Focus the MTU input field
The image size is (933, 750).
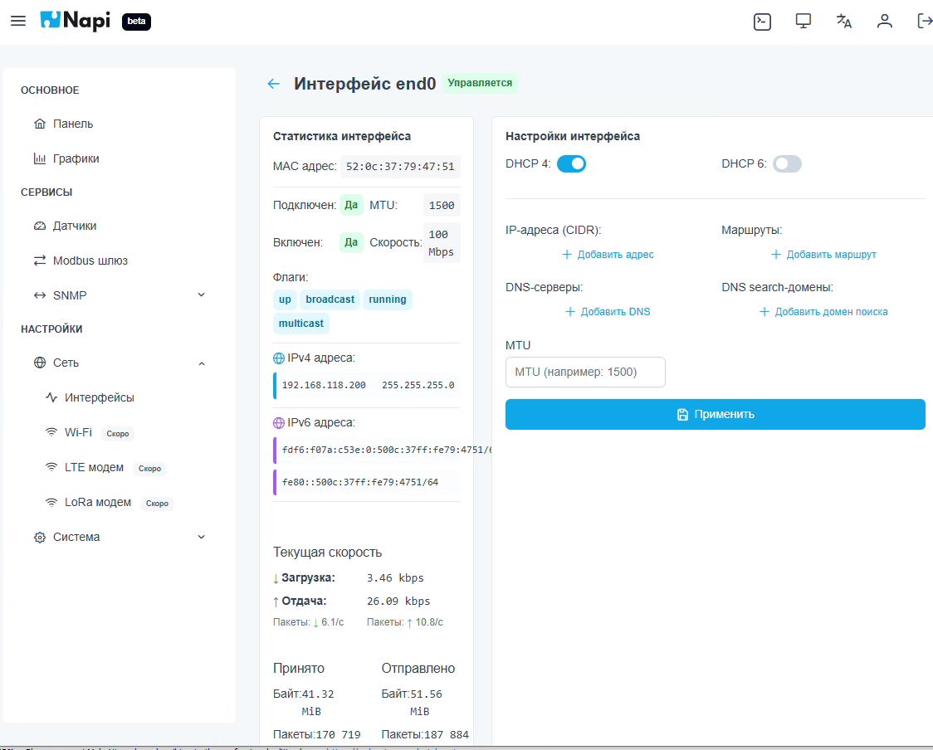tap(585, 372)
